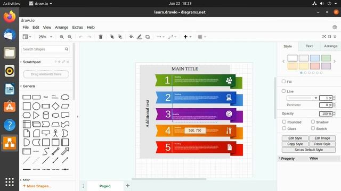This screenshot has height=191, width=341.
Task: Click the More Shapes link
Action: pos(37,186)
